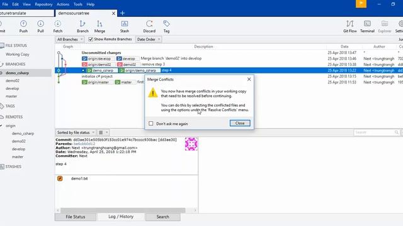Click the Tag toolbar icon

(x=166, y=26)
